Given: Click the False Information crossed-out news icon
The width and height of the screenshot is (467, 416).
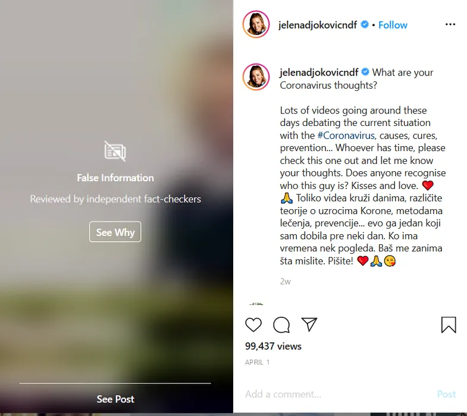Looking at the screenshot, I should click(x=115, y=151).
